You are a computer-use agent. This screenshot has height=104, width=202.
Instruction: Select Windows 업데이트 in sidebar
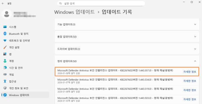coord(25,95)
